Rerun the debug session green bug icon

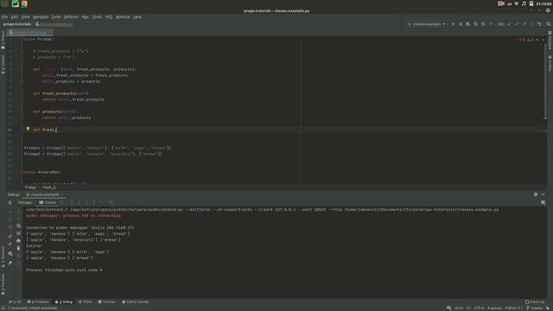10,202
